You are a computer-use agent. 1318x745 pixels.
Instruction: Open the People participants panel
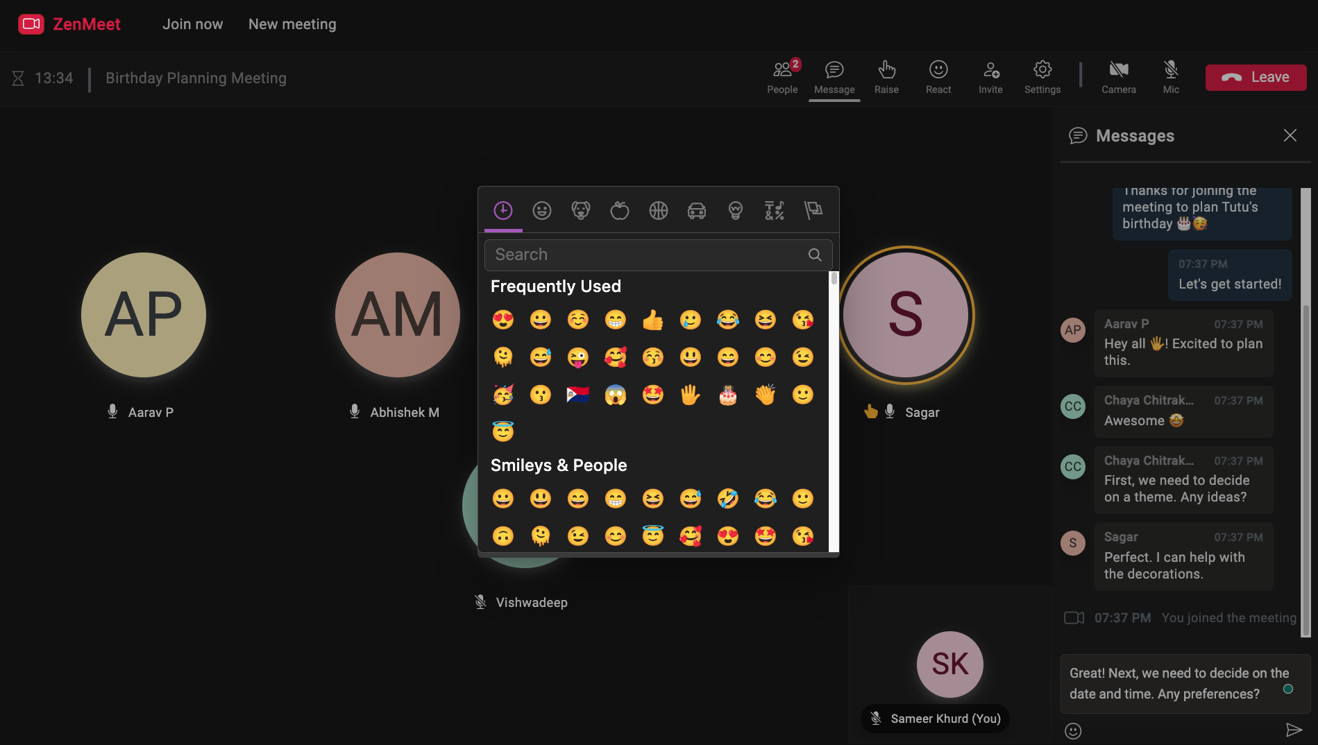(x=782, y=77)
